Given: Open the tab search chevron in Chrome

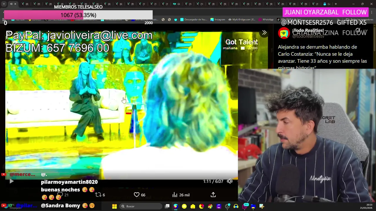Looking at the screenshot, I should click(x=4, y=4).
